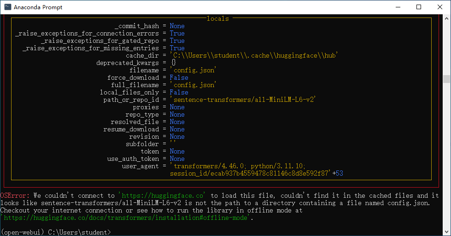
Task: Click the vertical scrollbar thumb
Action: click(x=446, y=79)
